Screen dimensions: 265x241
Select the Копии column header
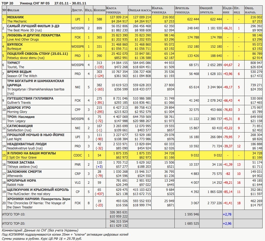pos(99,10)
